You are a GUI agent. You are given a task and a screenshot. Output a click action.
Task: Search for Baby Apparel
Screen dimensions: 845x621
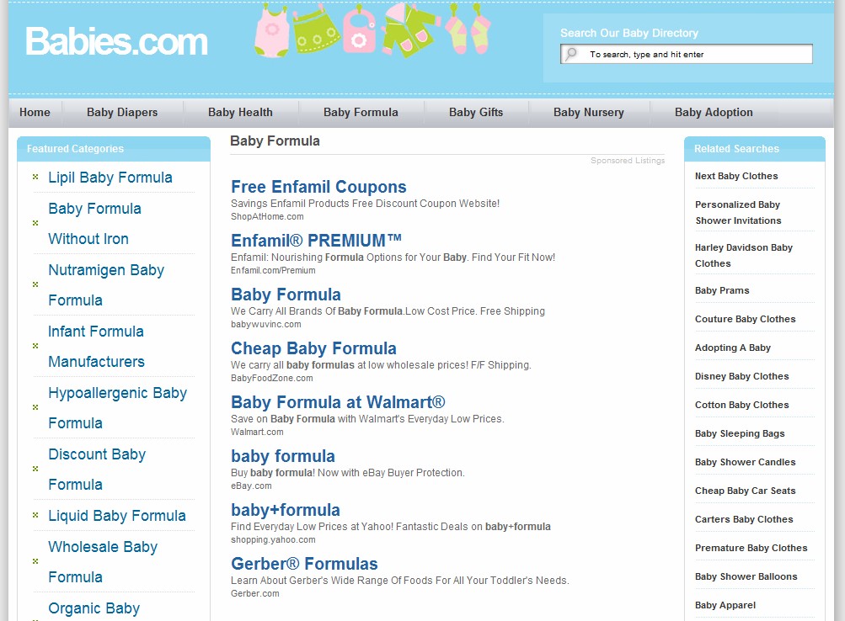[x=725, y=605]
